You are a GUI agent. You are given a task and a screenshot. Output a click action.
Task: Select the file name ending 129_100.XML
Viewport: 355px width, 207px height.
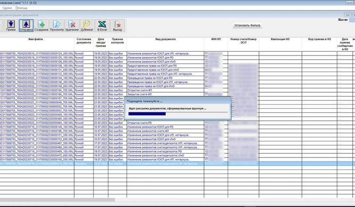click(37, 66)
